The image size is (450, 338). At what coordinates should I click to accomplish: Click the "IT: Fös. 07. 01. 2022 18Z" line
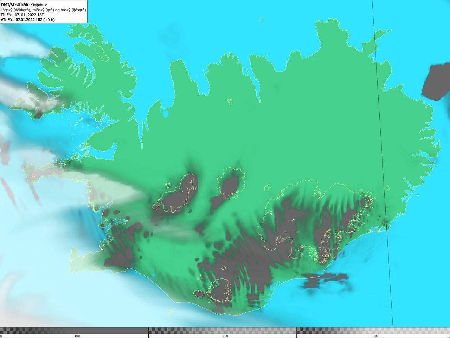coord(22,15)
